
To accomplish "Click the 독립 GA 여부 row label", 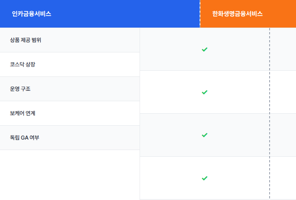I will coord(24,138).
